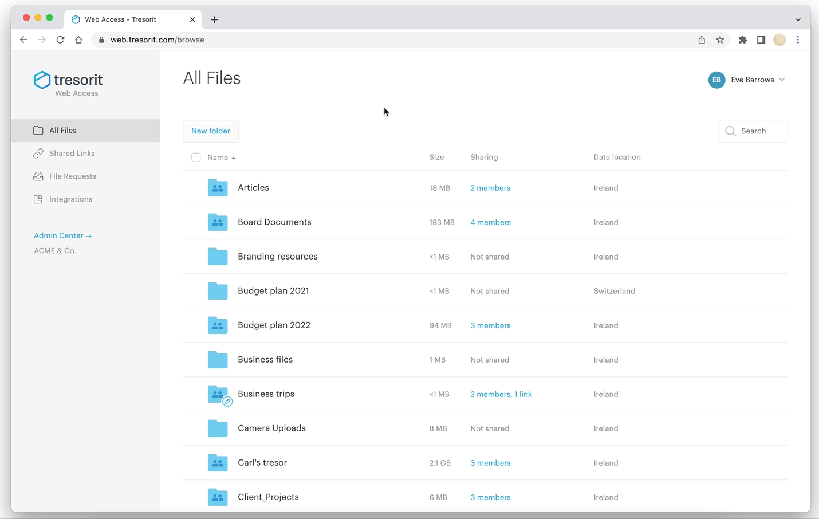Click the browser extensions puzzle icon
This screenshot has height=519, width=819.
click(743, 40)
